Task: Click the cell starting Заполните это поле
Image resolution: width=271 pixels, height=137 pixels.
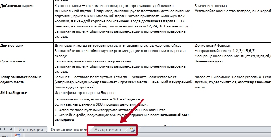Action: (x=124, y=102)
